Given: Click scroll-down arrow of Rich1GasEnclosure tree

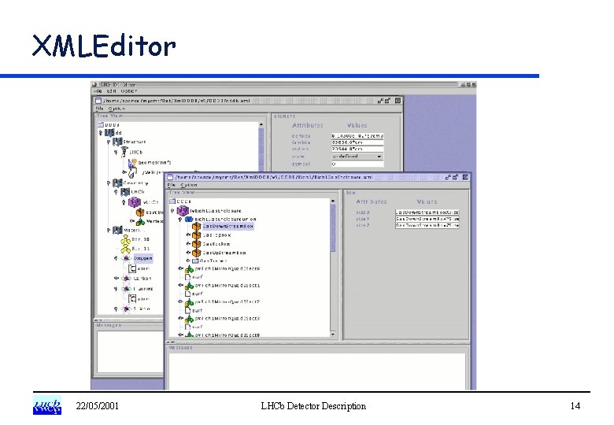Looking at the screenshot, I should click(333, 334).
